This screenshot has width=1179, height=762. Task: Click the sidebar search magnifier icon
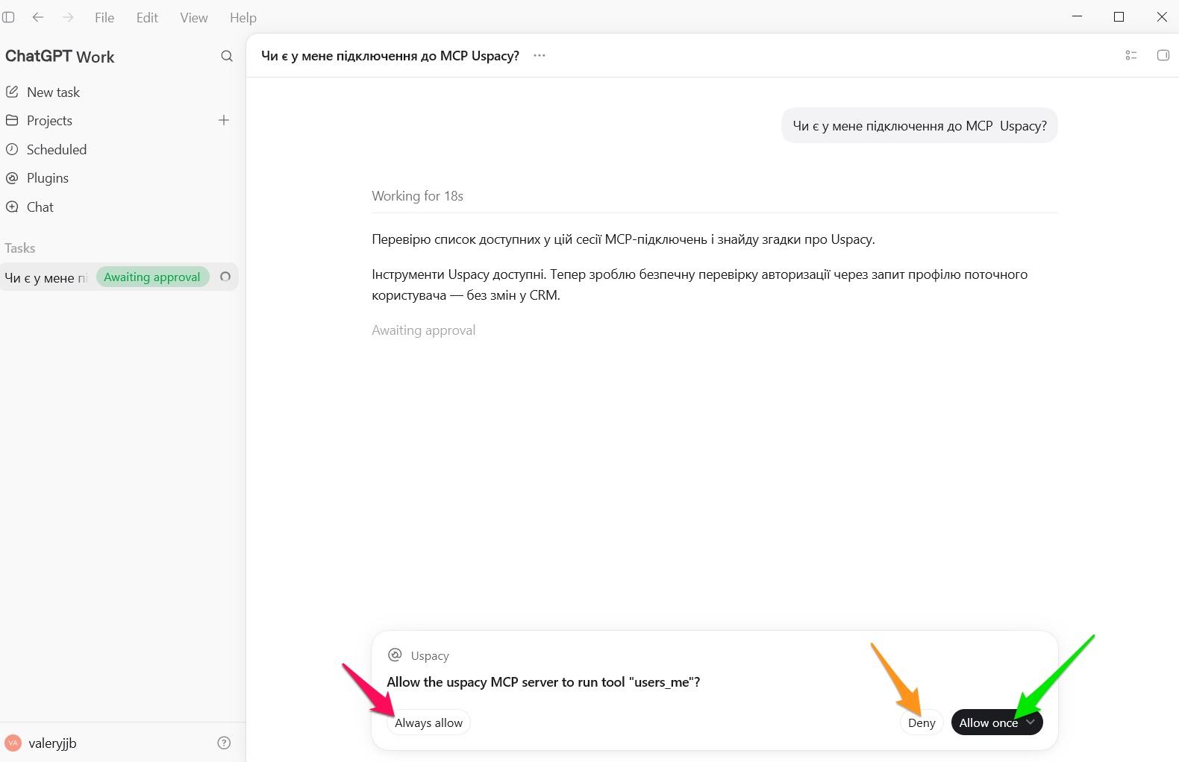pyautogui.click(x=227, y=57)
